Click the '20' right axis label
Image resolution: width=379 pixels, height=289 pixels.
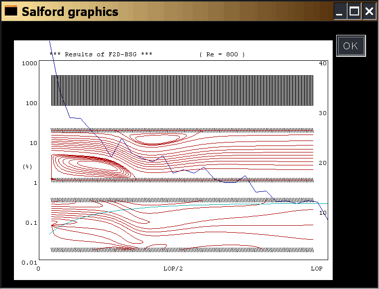click(323, 163)
